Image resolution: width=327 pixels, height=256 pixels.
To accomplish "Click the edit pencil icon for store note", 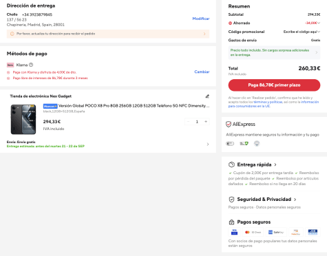I will pyautogui.click(x=207, y=96).
